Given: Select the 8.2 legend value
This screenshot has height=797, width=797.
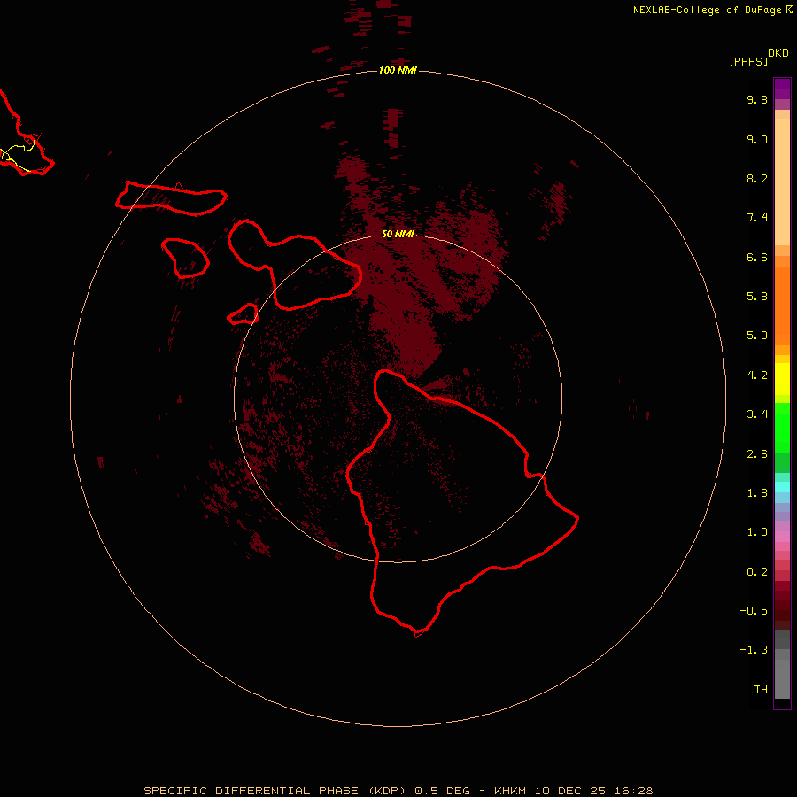Looking at the screenshot, I should coord(757,178).
